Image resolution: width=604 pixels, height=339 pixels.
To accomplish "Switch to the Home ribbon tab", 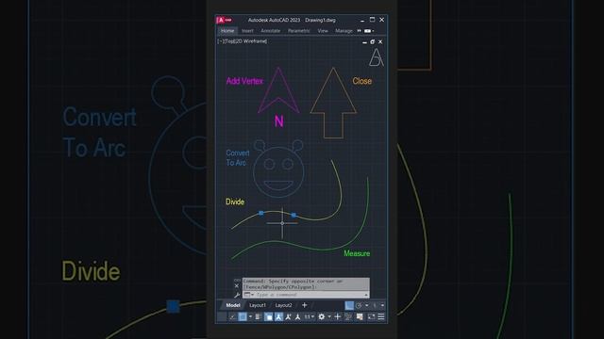I will click(227, 31).
